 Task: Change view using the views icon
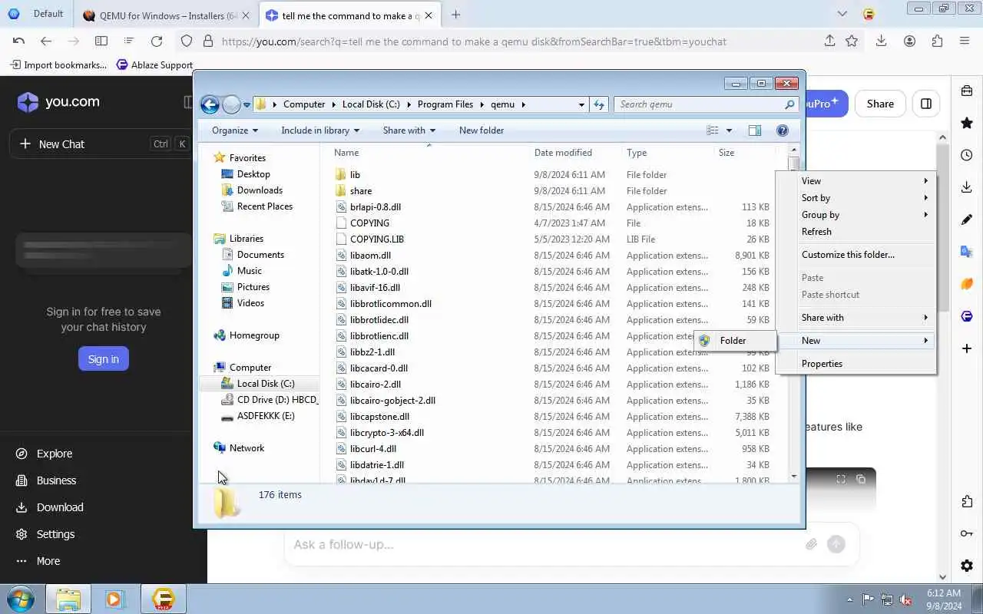(713, 130)
